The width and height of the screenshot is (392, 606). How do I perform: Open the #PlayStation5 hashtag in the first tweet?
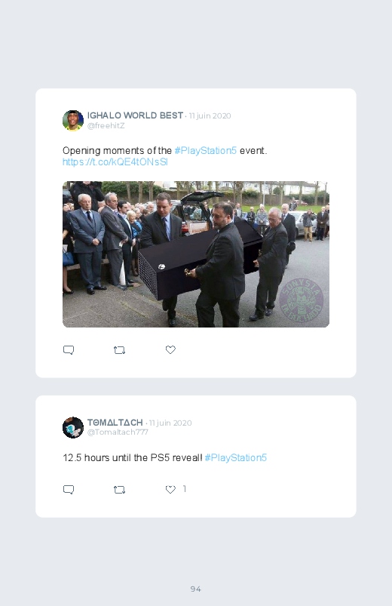coord(206,150)
